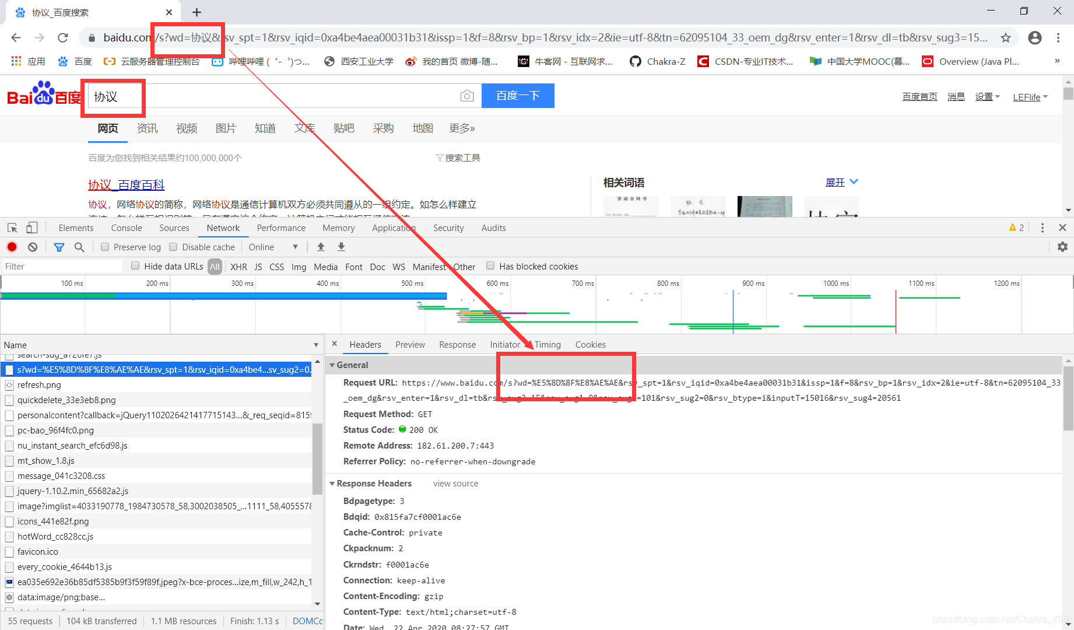Collapse the General section
Viewport: 1074px width, 630px height.
click(332, 365)
